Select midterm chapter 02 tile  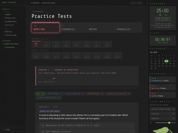pyautogui.click(x=46, y=44)
